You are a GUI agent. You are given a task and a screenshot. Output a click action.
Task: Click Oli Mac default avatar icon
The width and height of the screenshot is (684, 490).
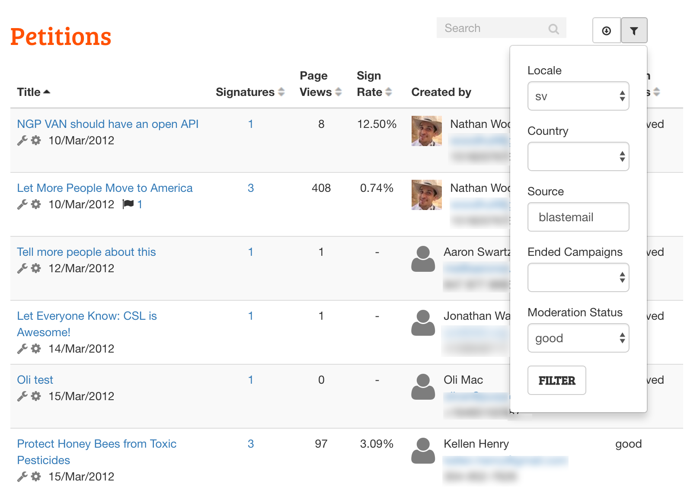click(423, 387)
